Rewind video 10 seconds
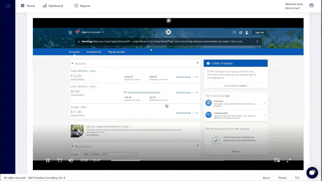 pos(59,160)
